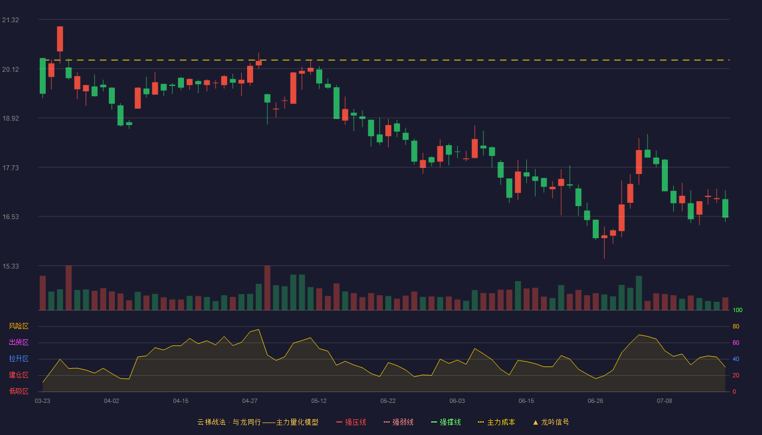This screenshot has height=435, width=762.
Task: Select the 拉升区 zone label
Action: tap(19, 359)
